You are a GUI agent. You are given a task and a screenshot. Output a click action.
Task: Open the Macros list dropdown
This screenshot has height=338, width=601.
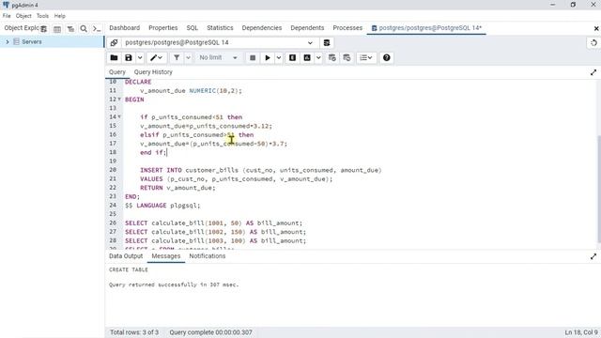(x=366, y=57)
